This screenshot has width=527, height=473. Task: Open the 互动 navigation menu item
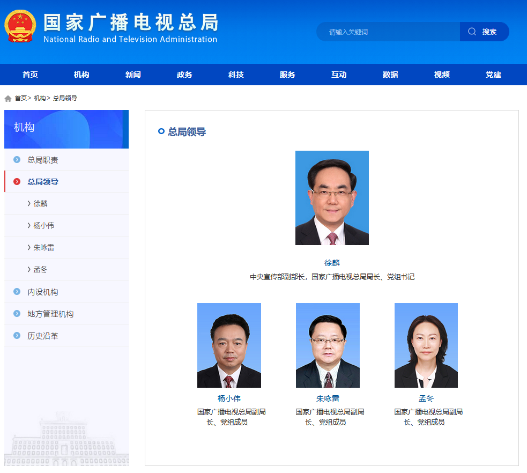pos(338,75)
